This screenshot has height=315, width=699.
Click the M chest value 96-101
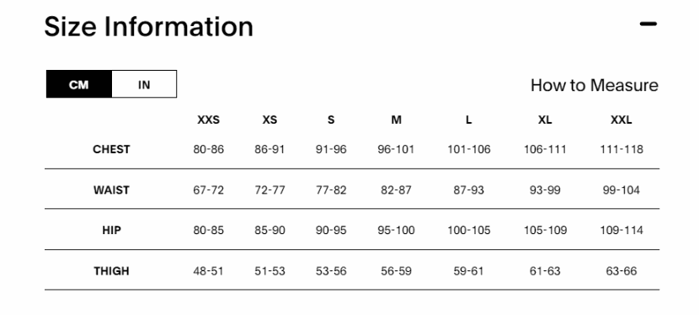pyautogui.click(x=396, y=149)
